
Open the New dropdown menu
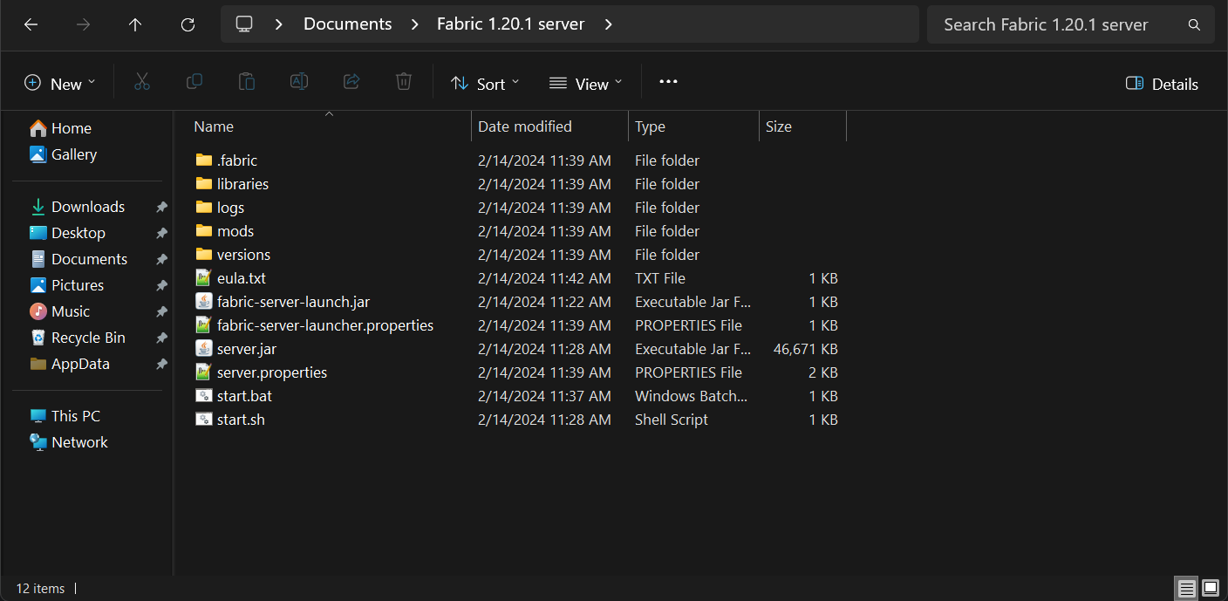(59, 84)
